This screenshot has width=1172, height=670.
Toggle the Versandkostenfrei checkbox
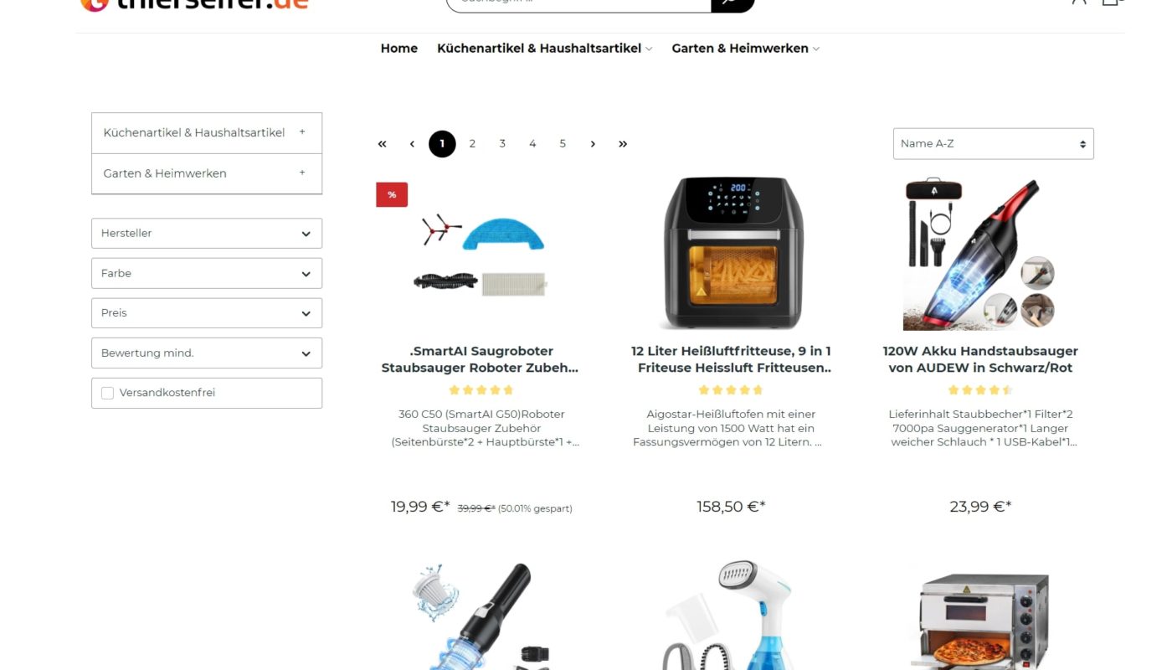[x=107, y=393]
